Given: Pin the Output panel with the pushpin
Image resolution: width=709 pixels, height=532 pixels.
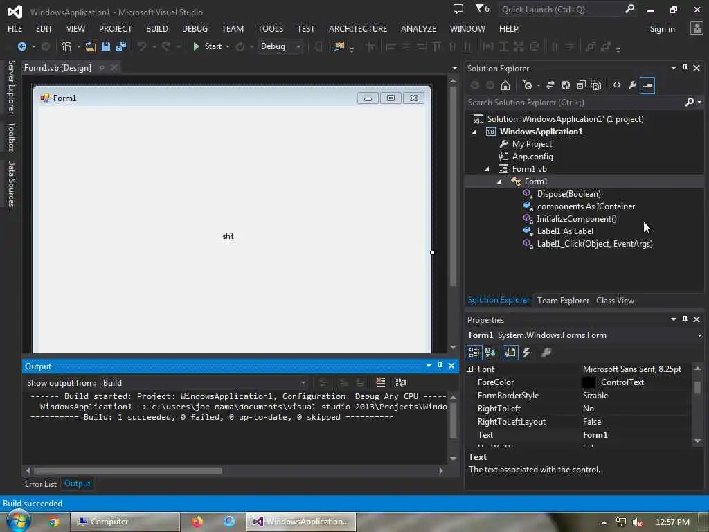Looking at the screenshot, I should [440, 366].
